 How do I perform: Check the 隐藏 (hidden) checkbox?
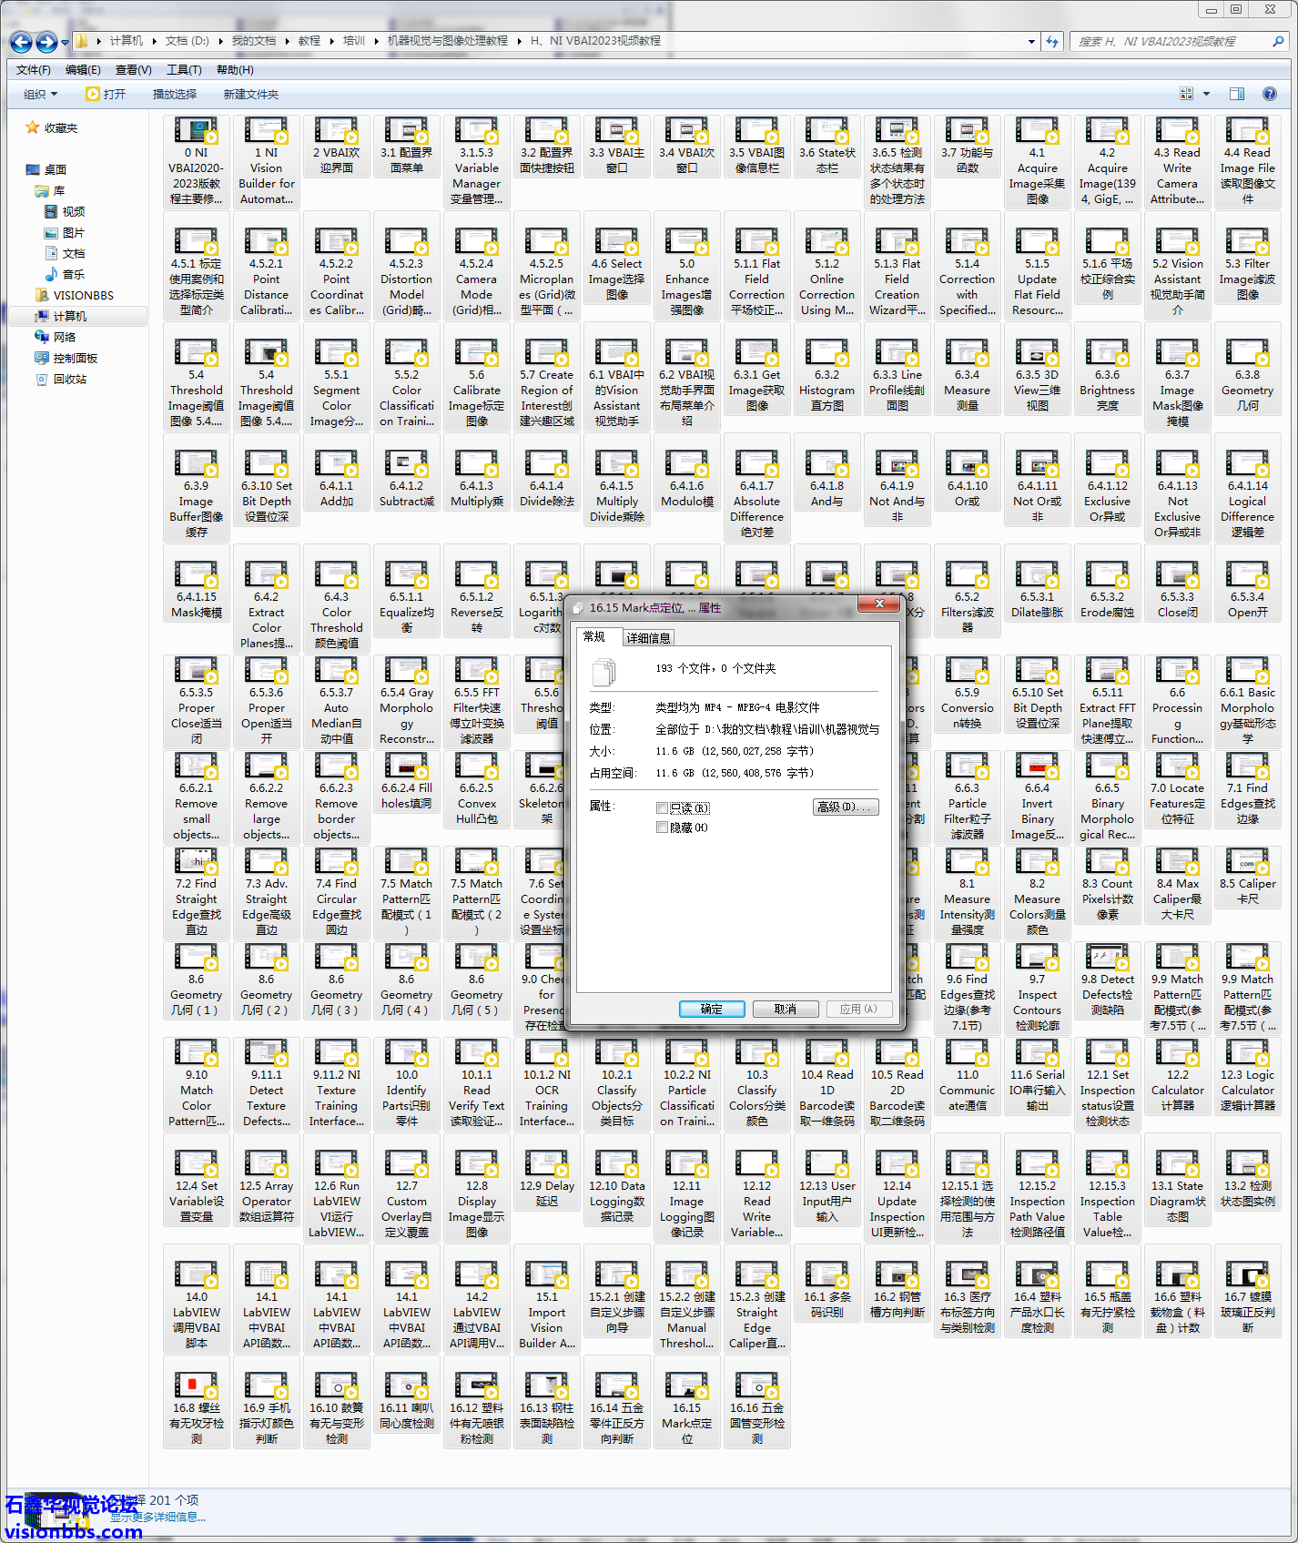pyautogui.click(x=662, y=827)
